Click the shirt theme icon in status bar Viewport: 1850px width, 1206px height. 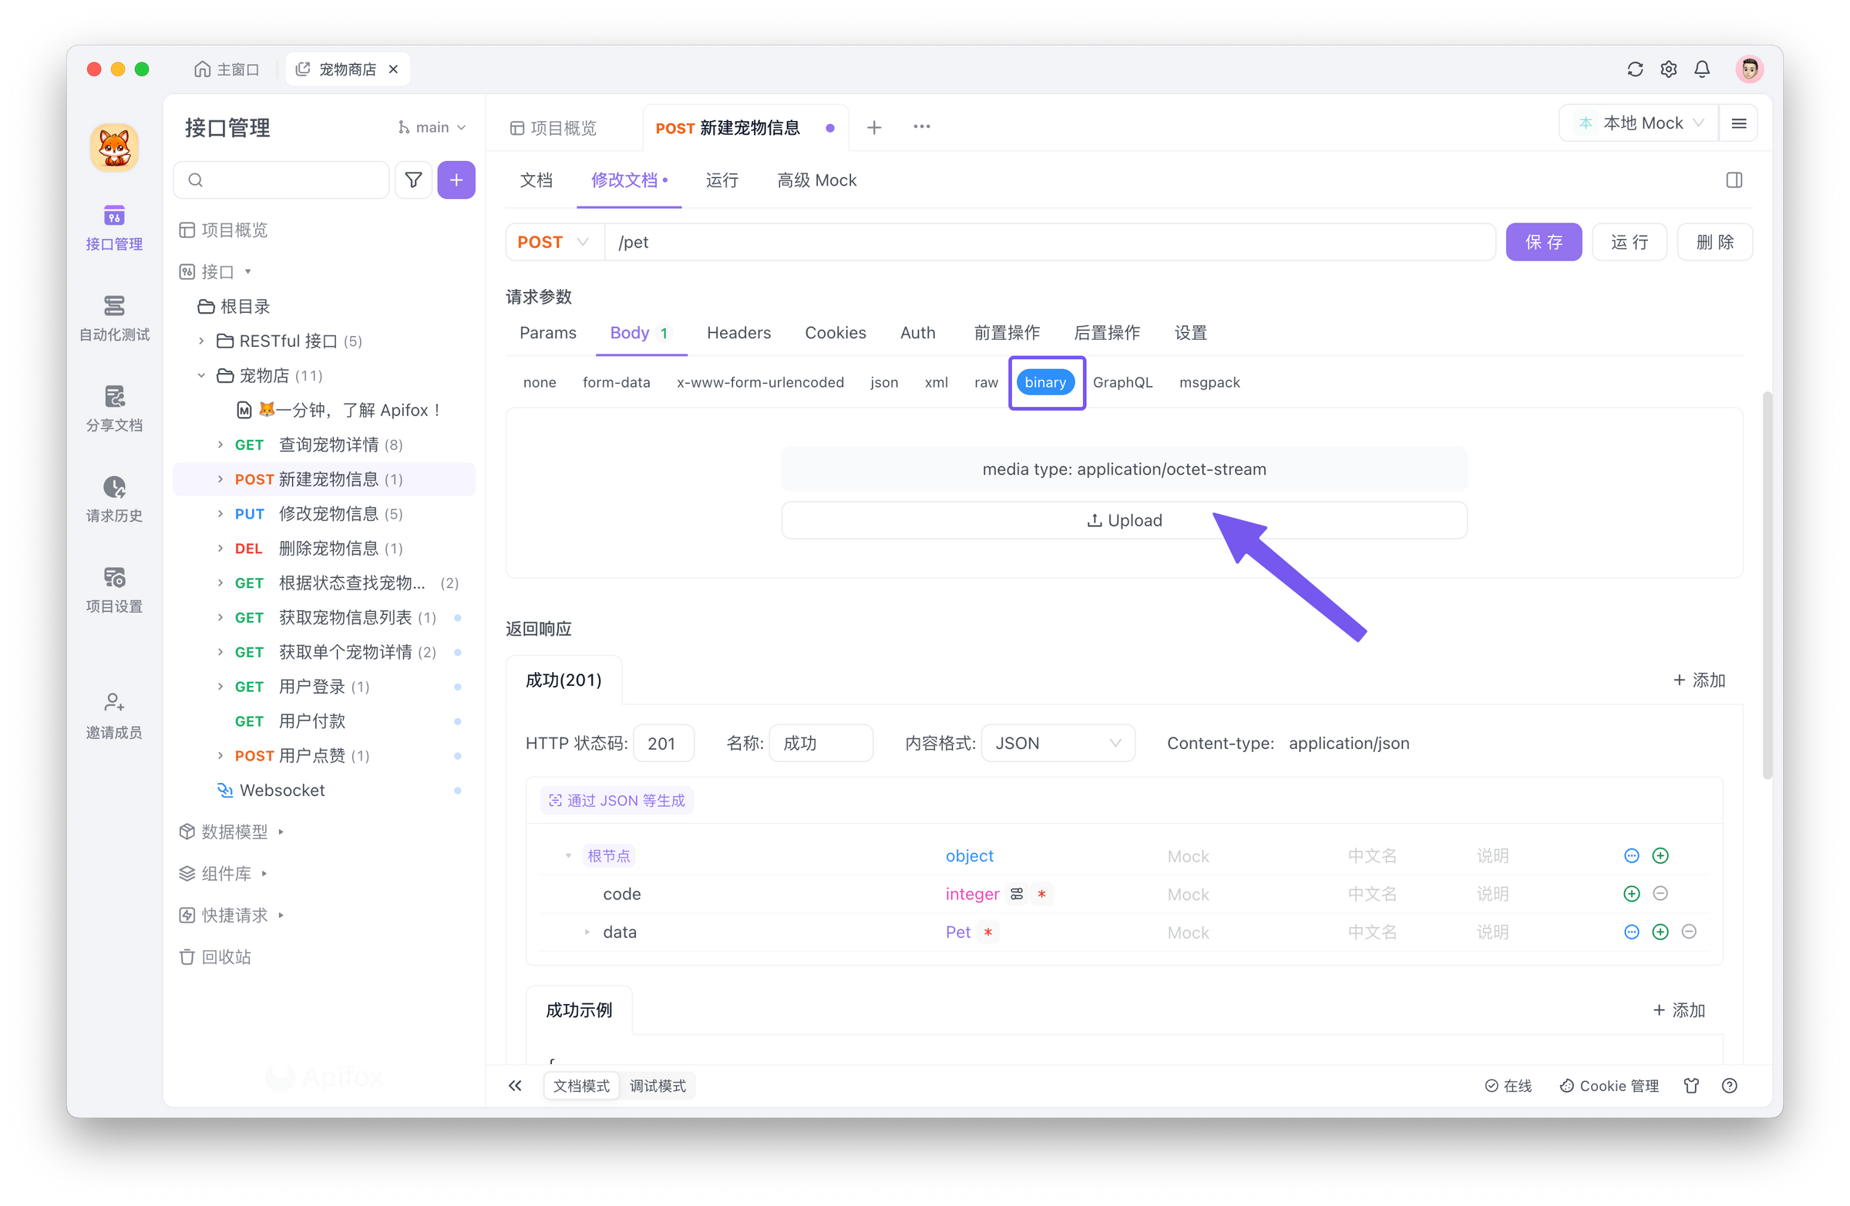click(1690, 1086)
